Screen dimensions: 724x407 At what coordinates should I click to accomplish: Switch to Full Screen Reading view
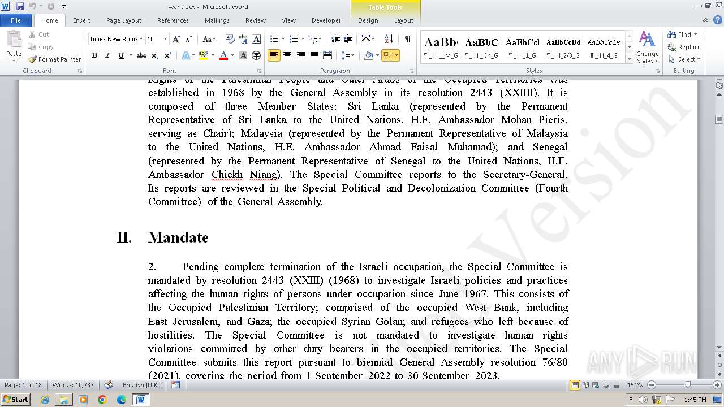pos(586,385)
